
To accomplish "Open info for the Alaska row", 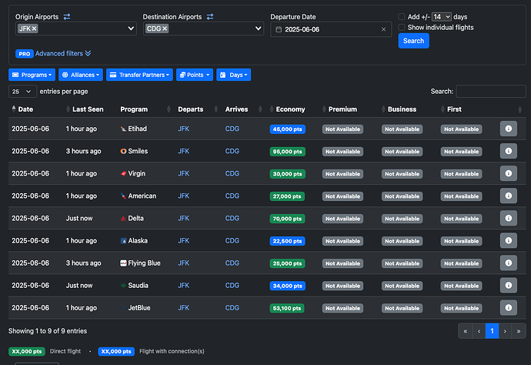I will click(x=509, y=240).
